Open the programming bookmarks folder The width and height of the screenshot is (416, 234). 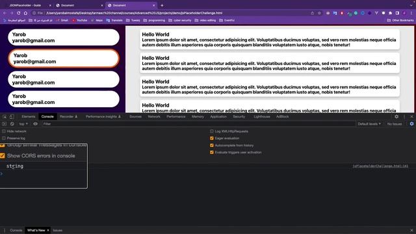[x=154, y=20]
